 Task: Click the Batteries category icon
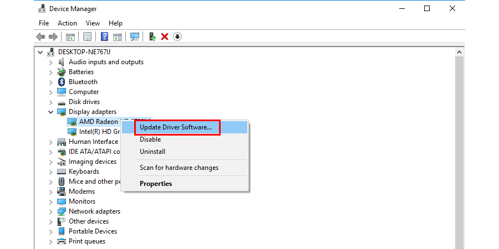62,72
